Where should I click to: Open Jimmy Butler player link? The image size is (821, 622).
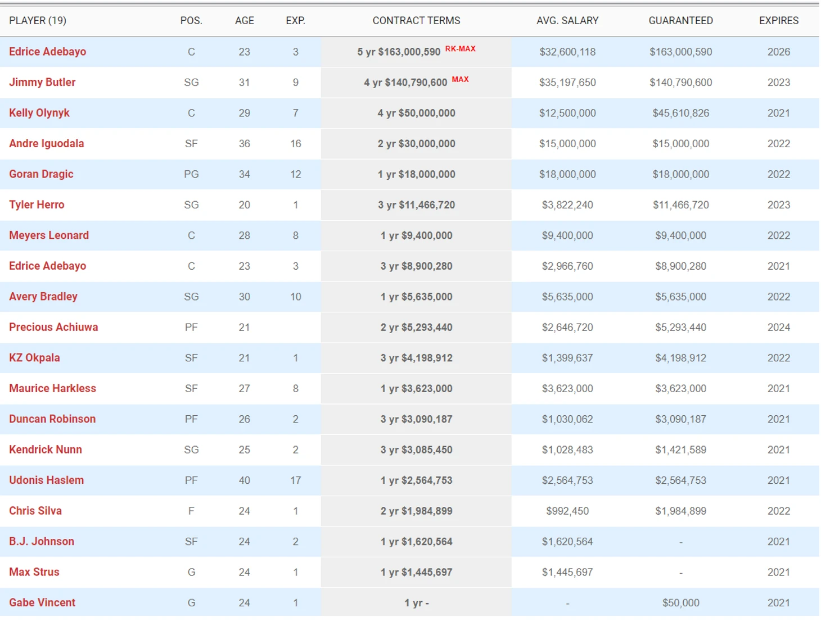tap(42, 82)
